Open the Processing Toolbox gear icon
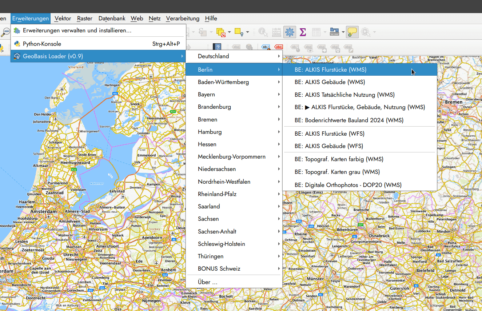 pos(290,32)
